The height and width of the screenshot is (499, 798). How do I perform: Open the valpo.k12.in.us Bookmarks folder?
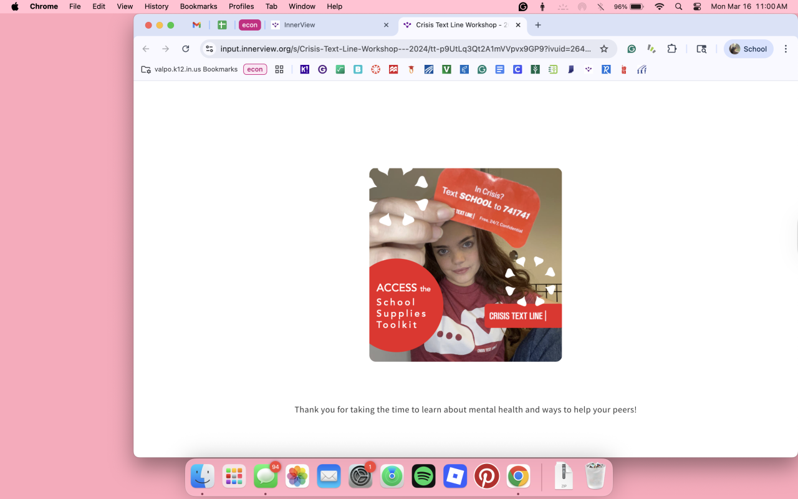(190, 69)
